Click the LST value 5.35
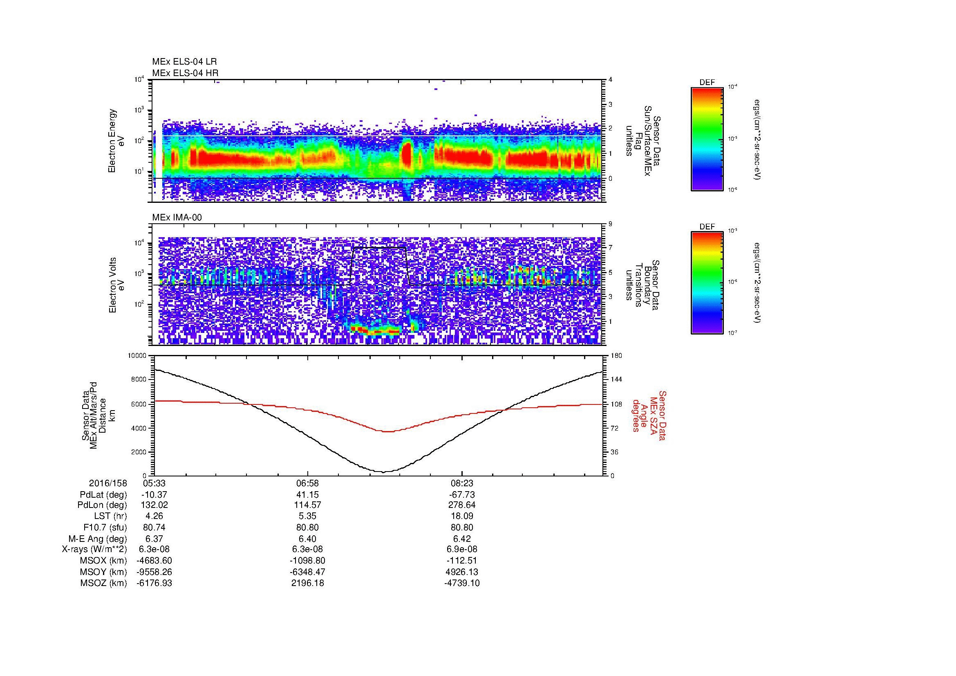The height and width of the screenshot is (676, 956). (x=308, y=516)
